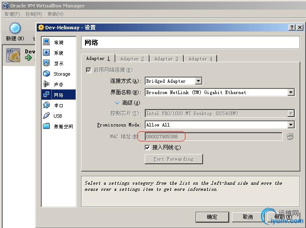Click the Promiscuous Mode label
306x228 pixels.
point(119,125)
